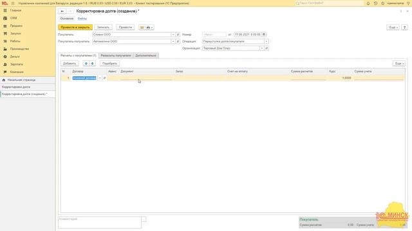Click the Записать button

click(103, 27)
